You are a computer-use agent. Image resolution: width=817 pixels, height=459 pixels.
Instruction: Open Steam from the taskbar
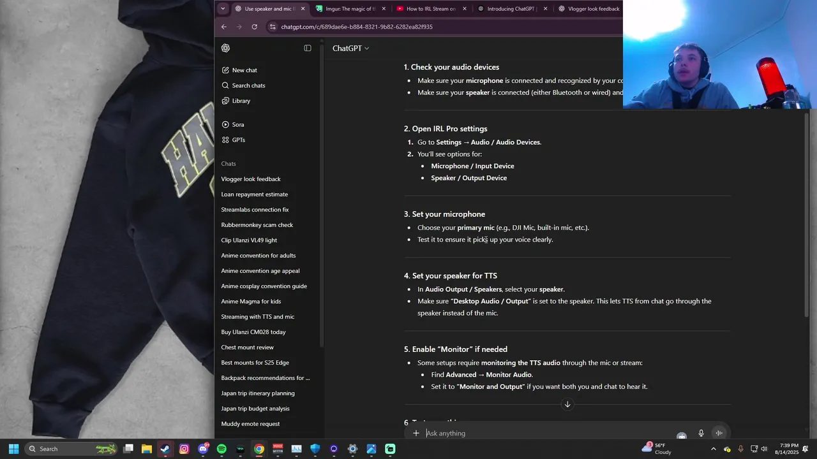165,449
